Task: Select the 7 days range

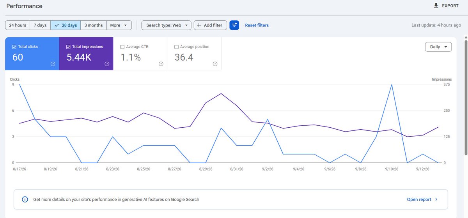Action: coord(40,25)
